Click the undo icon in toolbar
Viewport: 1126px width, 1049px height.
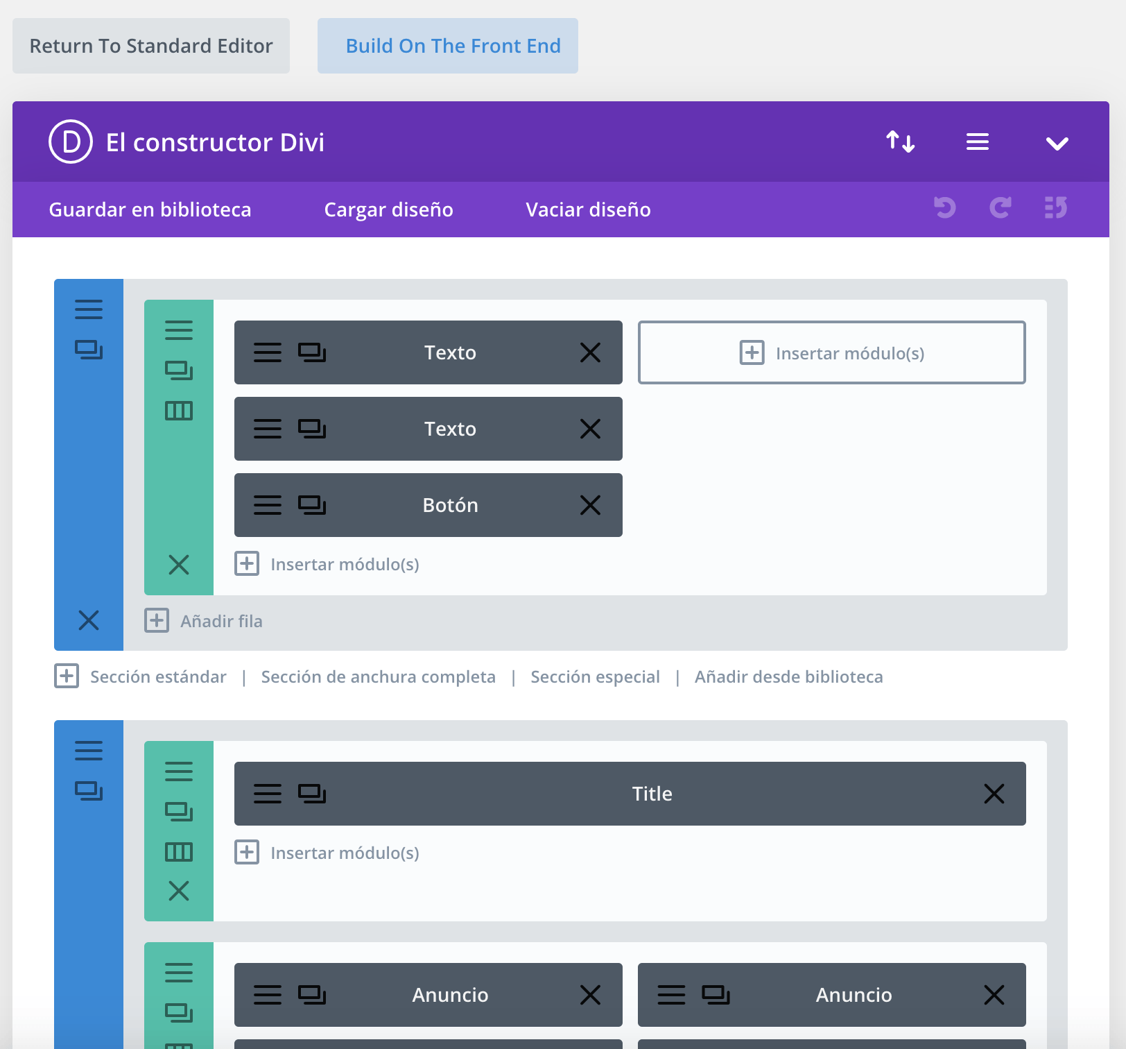[944, 207]
